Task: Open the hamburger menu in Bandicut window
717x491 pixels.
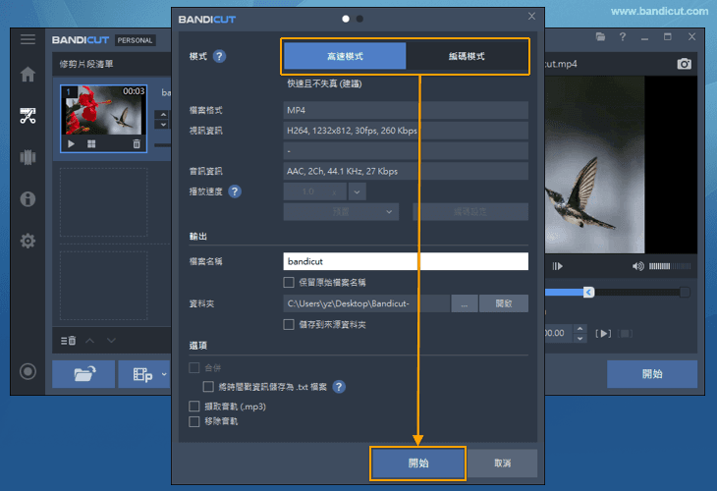Action: [x=28, y=39]
